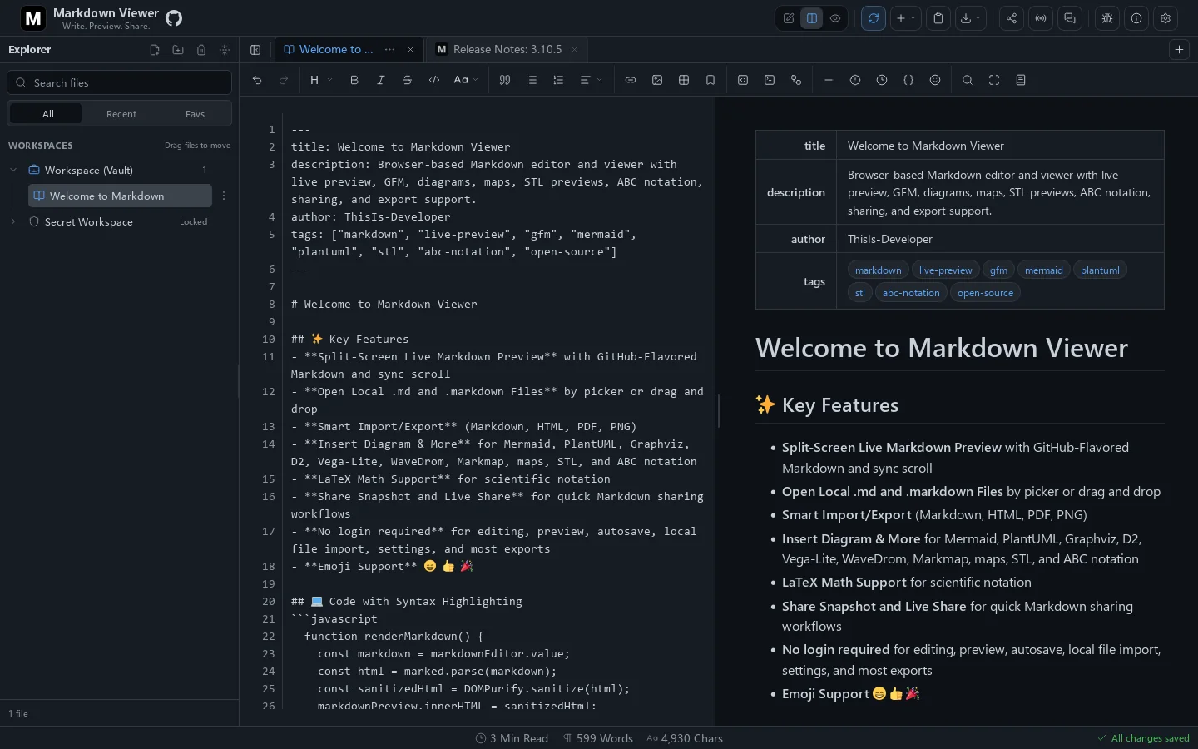Open the Heading level dropdown
The image size is (1198, 749).
coord(320,80)
